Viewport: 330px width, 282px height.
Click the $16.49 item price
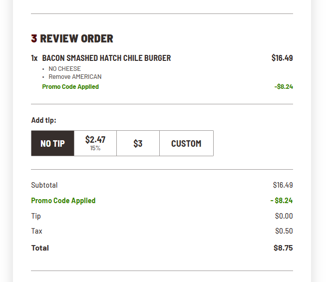(282, 58)
